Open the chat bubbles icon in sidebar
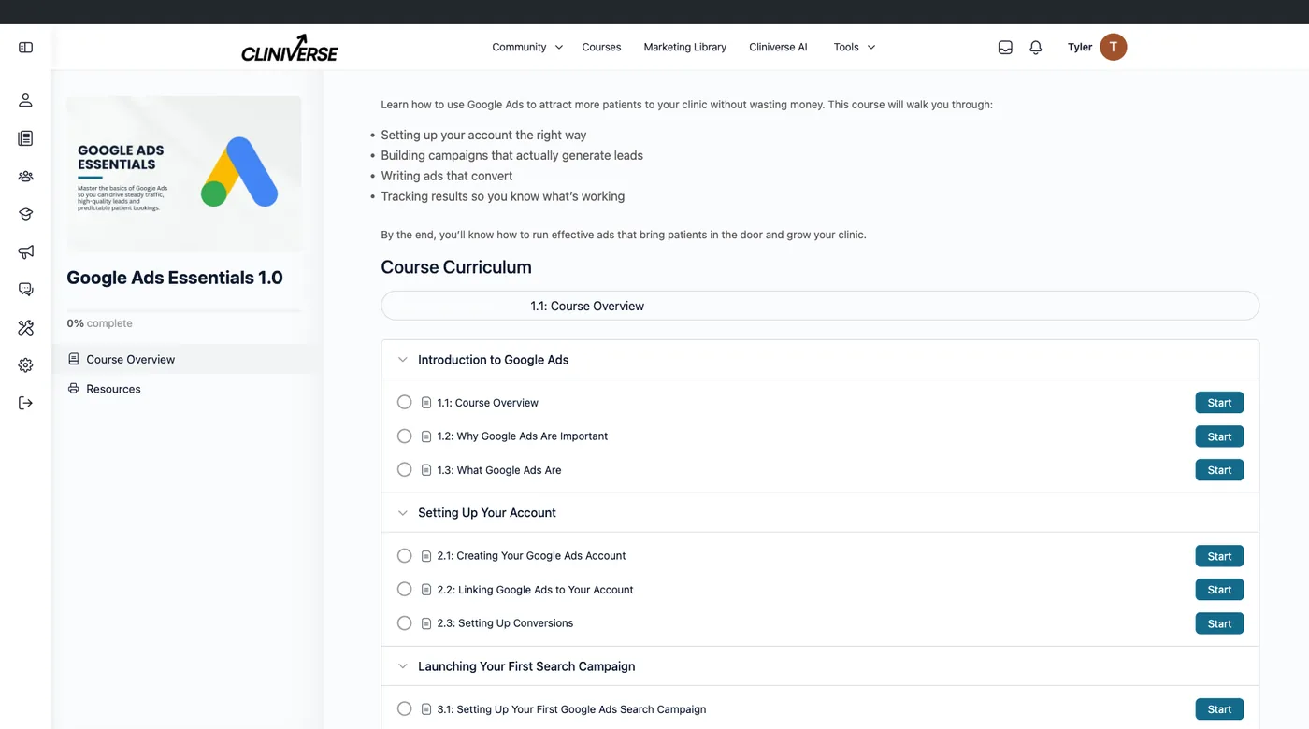 [25, 290]
